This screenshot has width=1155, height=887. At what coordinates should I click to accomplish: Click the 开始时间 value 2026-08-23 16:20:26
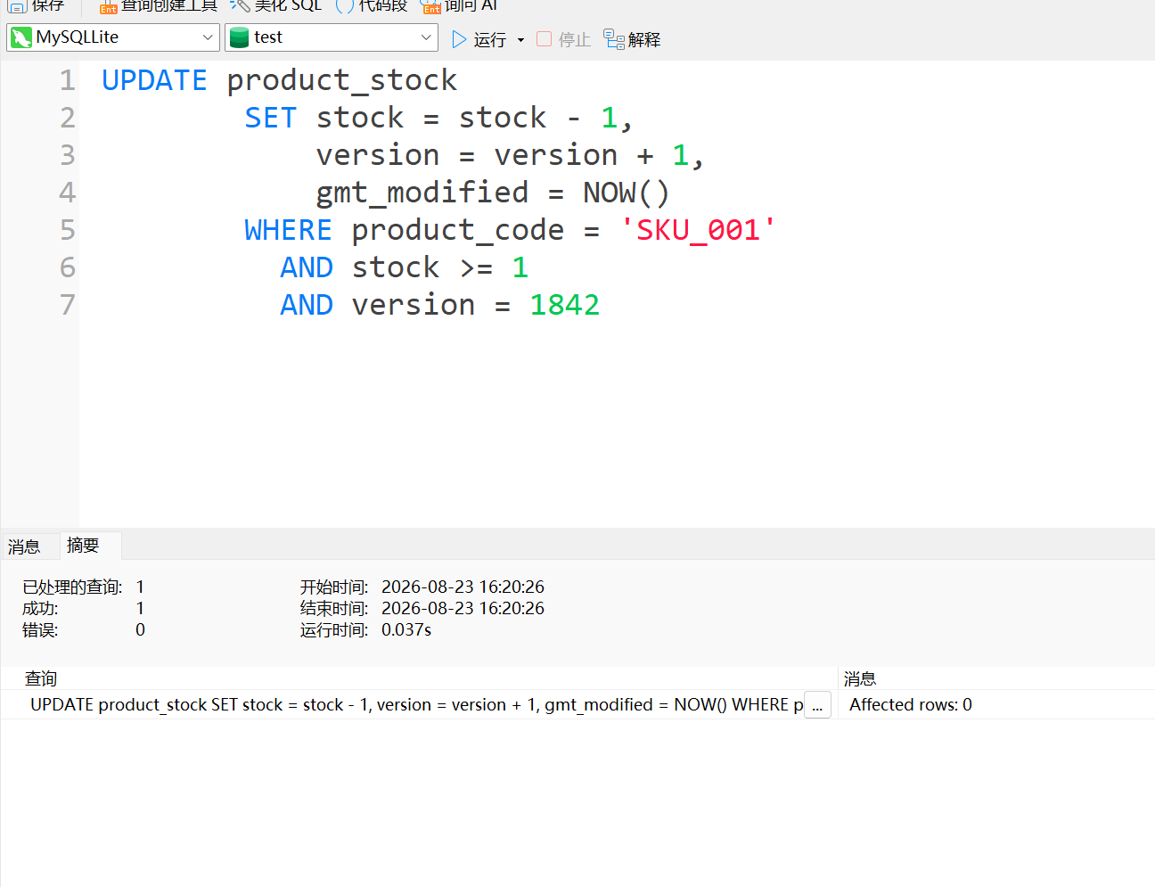click(x=463, y=587)
